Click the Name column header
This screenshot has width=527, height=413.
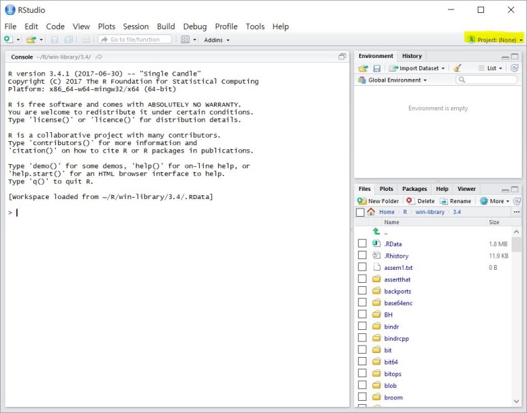click(x=391, y=222)
